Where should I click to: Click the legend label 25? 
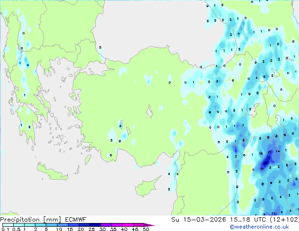[x=91, y=229]
